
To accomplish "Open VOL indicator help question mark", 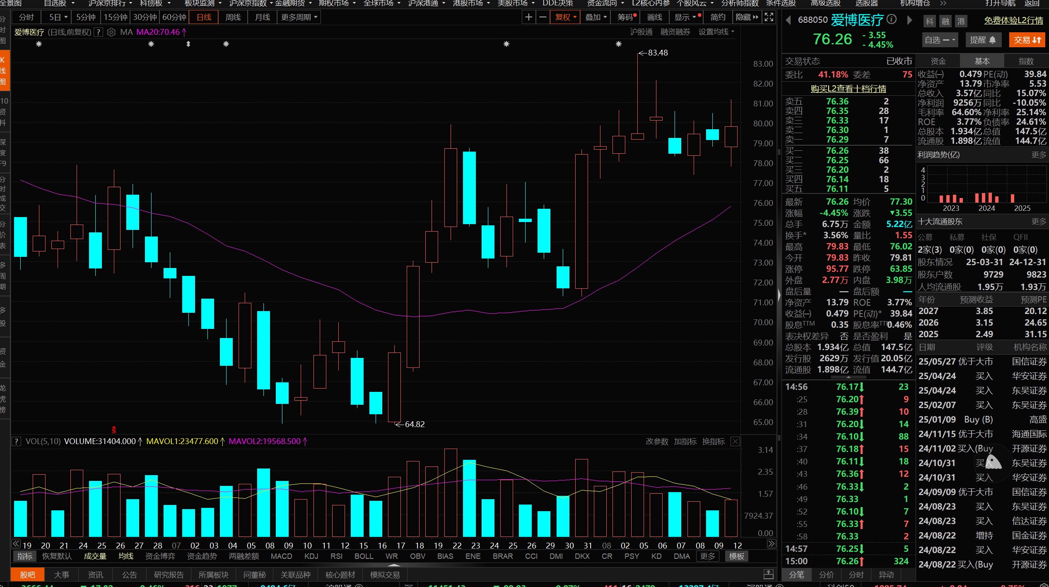I will (16, 442).
